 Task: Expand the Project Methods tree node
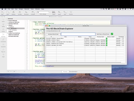click(8, 20)
